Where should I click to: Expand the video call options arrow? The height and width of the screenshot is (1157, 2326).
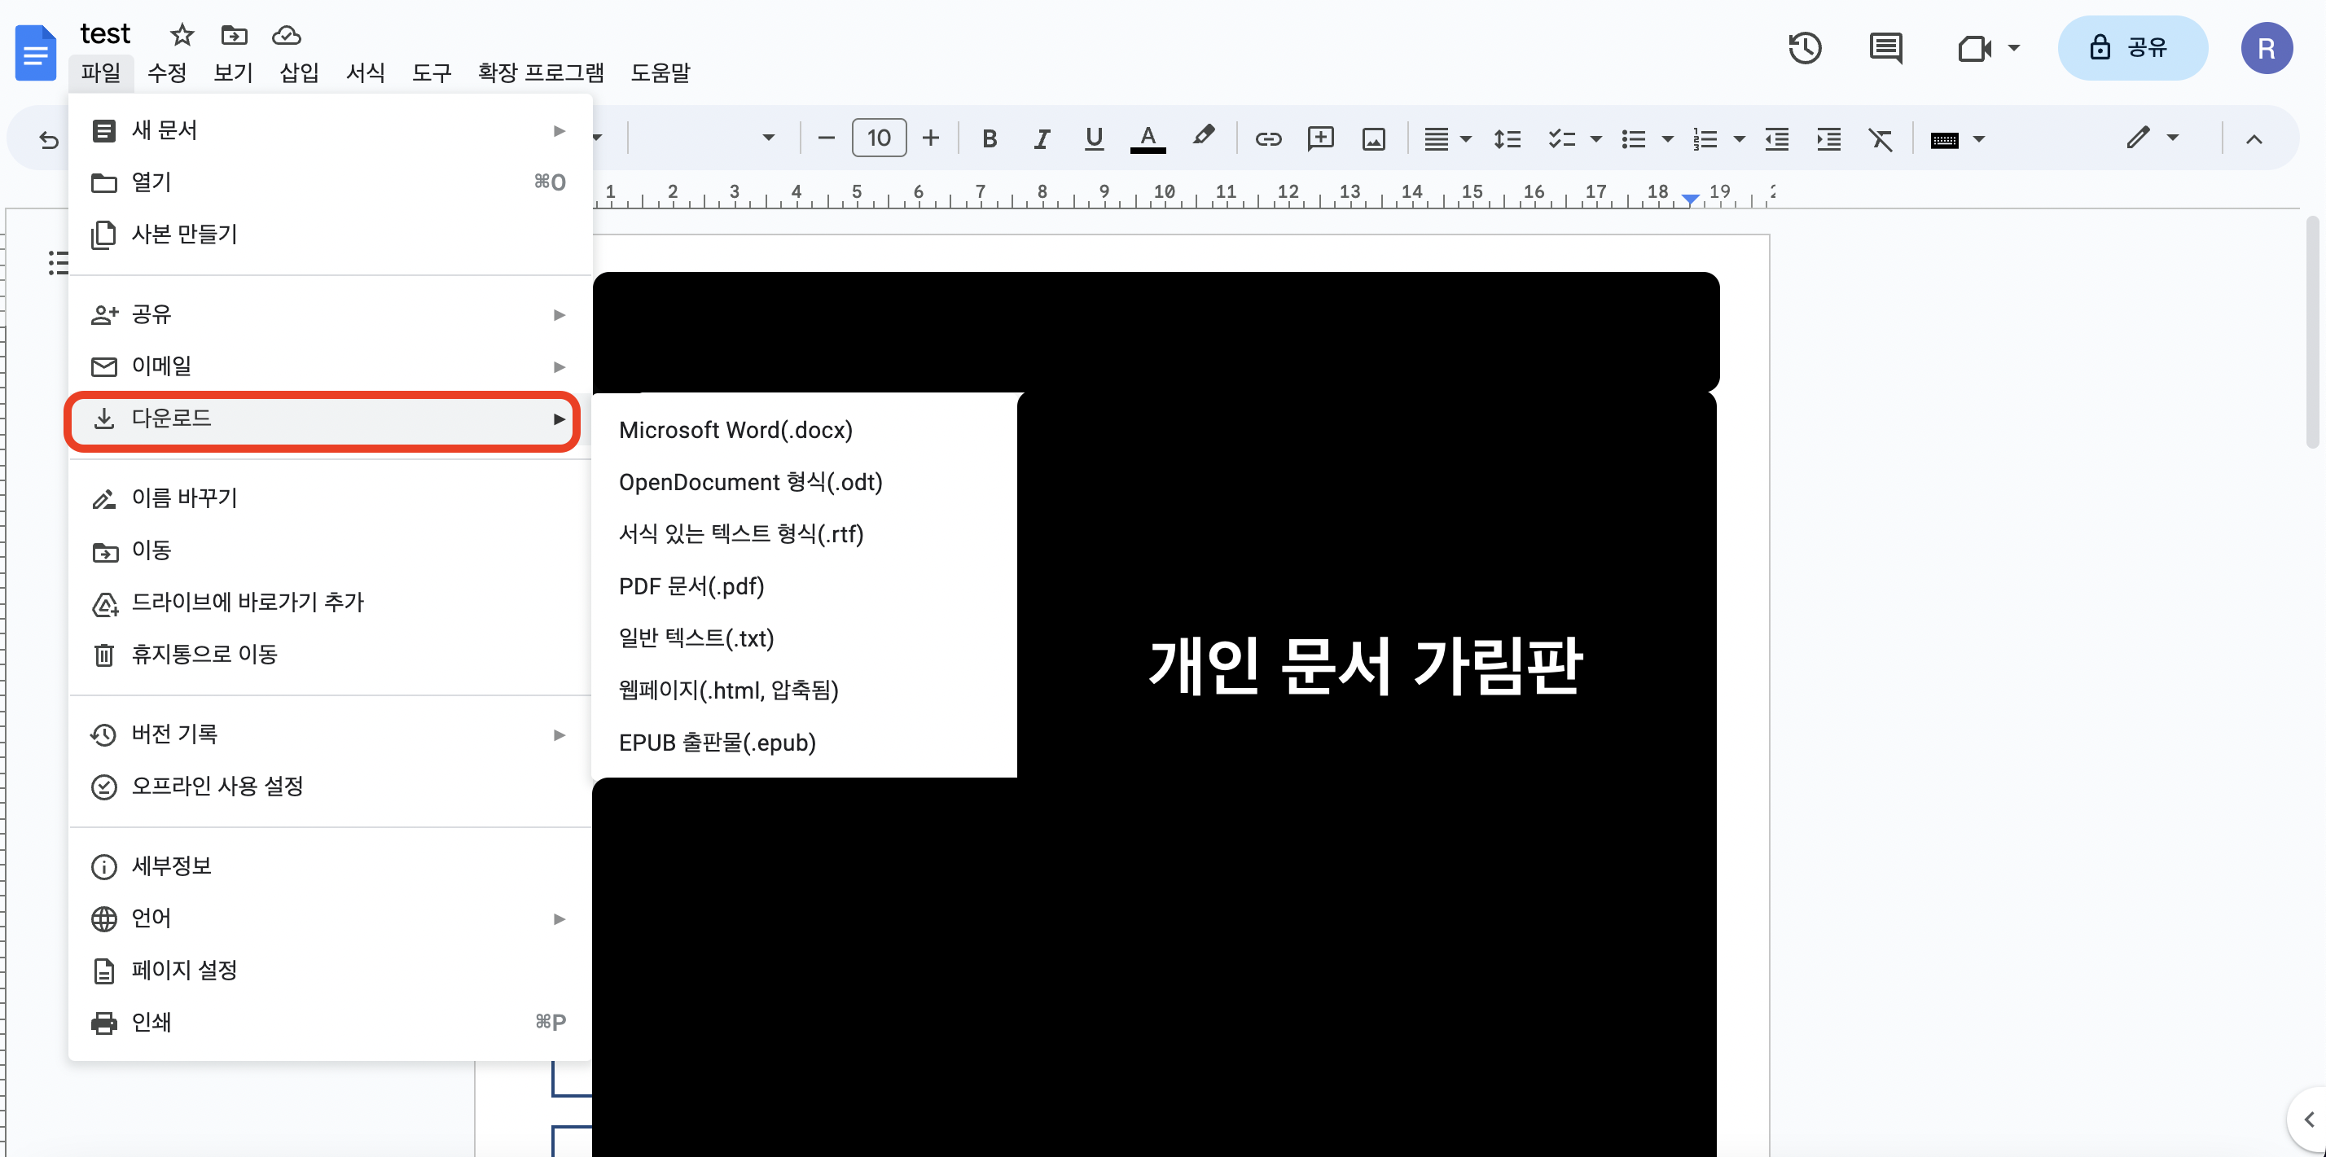(x=2013, y=48)
